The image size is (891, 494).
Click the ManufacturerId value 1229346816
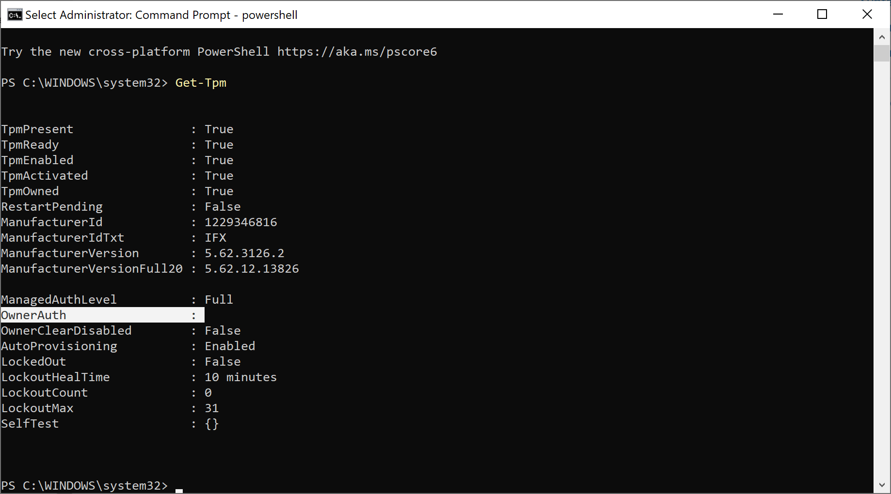pyautogui.click(x=241, y=222)
